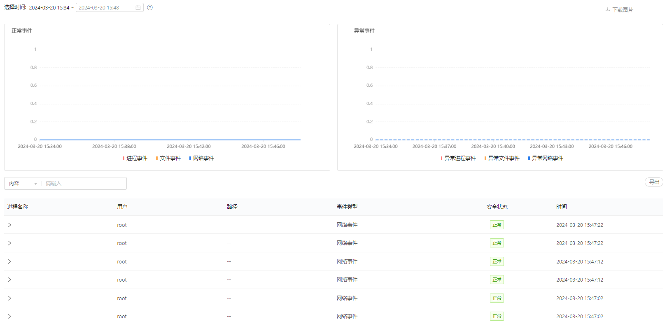Toggle the 文件事件 legend item

(x=168, y=158)
